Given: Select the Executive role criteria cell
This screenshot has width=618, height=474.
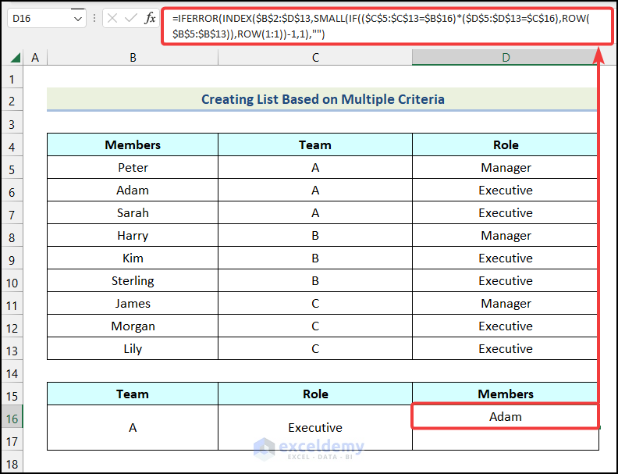Looking at the screenshot, I should pos(315,427).
